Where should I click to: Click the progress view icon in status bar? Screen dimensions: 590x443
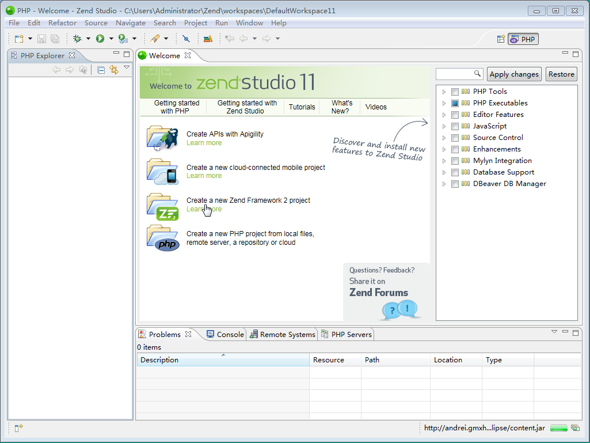(575, 428)
